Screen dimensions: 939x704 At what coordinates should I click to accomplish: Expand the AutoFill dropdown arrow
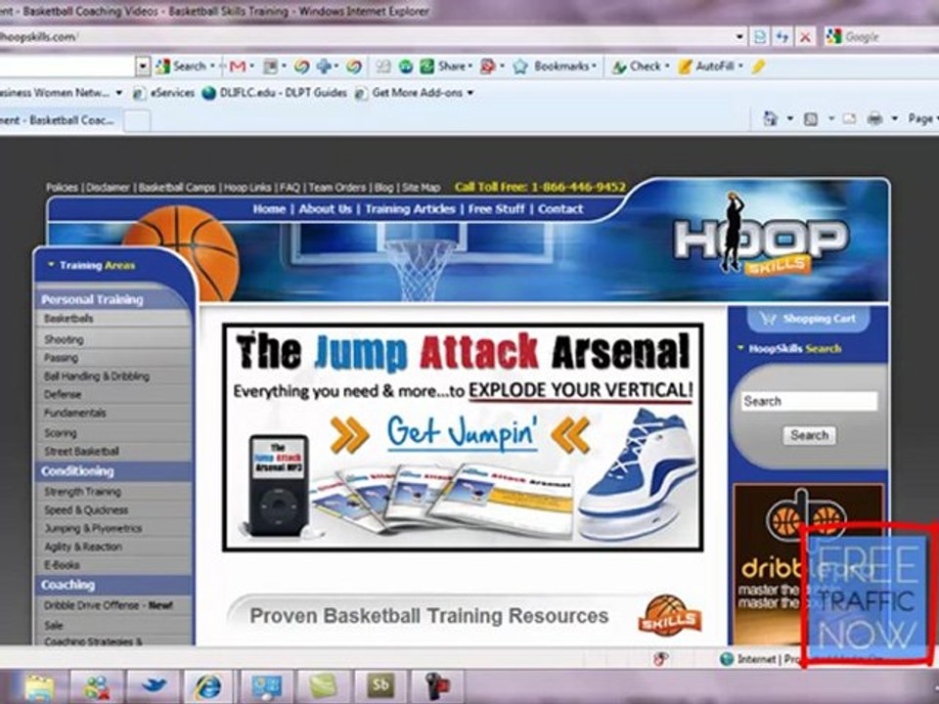(x=740, y=66)
